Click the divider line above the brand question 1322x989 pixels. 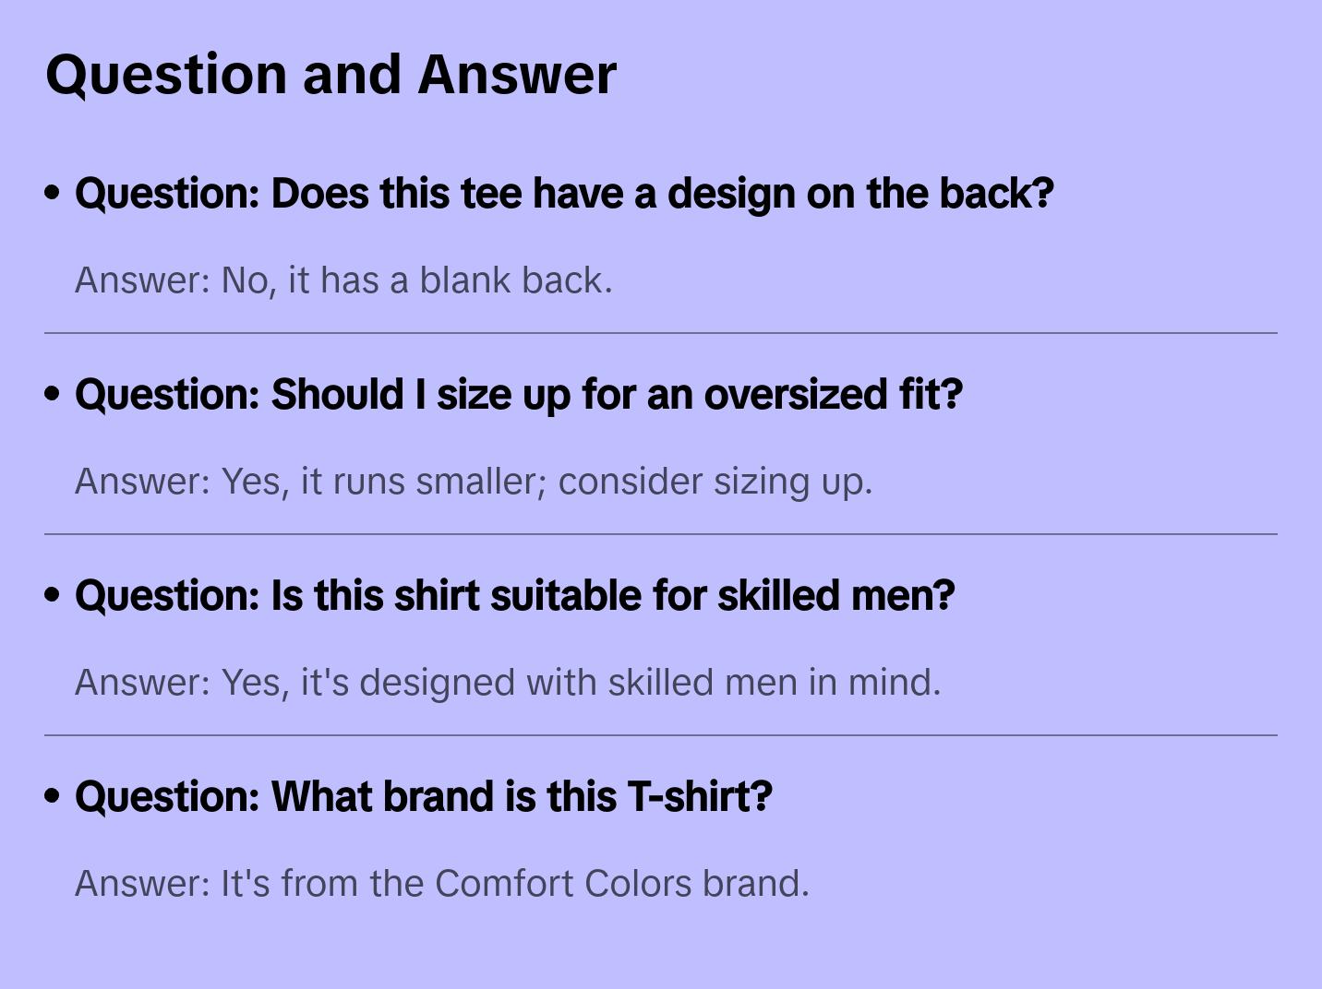click(661, 735)
